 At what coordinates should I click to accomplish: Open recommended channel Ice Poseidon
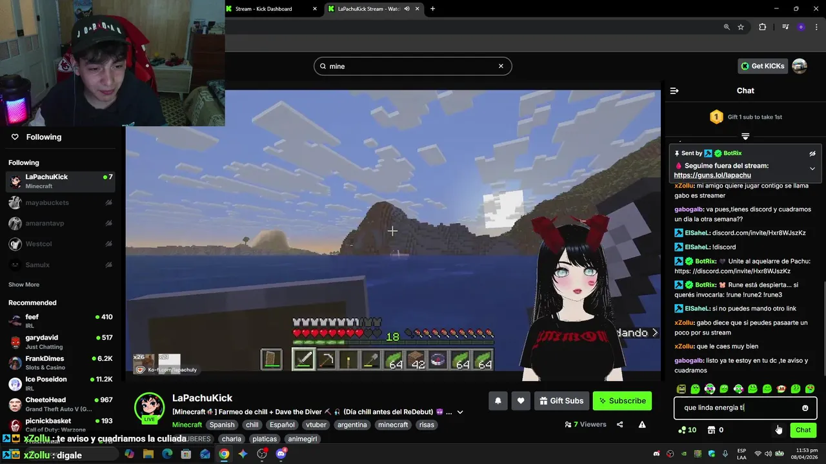[x=61, y=383]
